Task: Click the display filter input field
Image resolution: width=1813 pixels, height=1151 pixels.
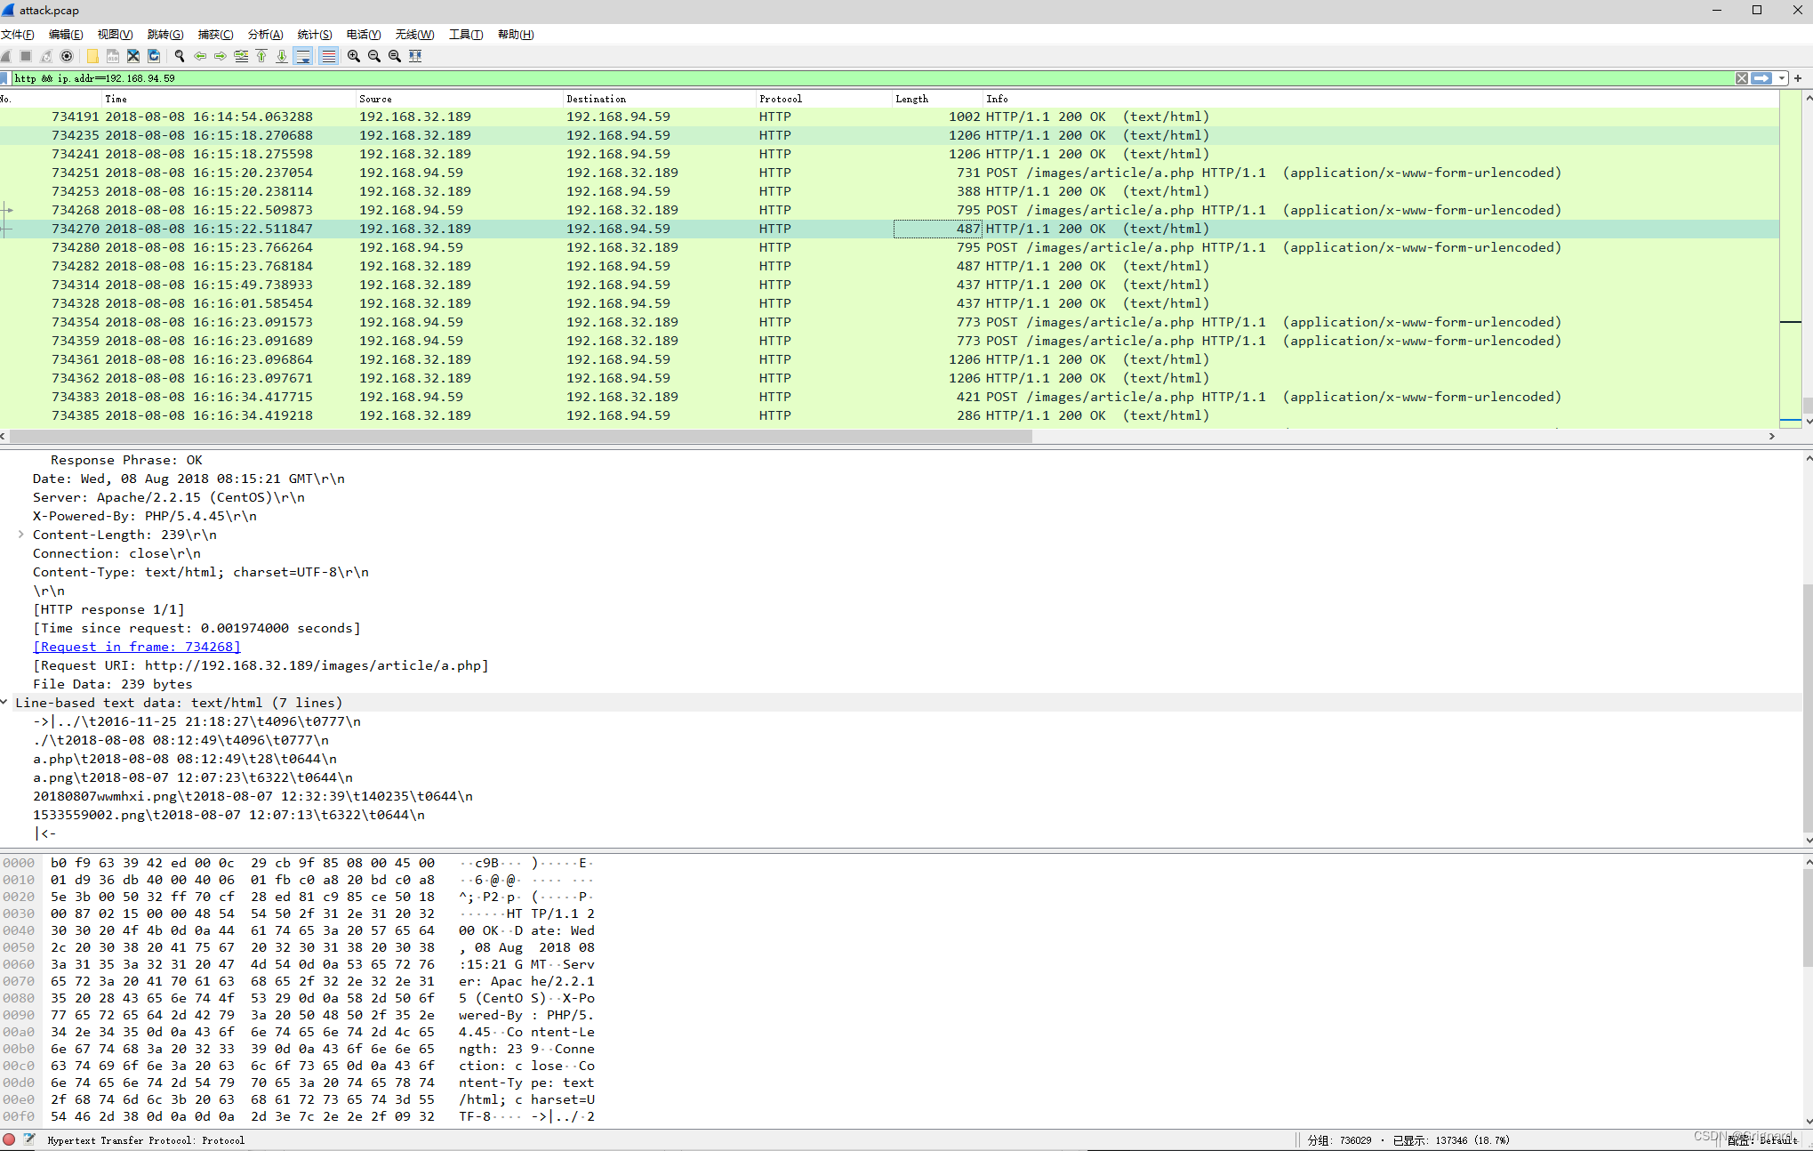Action: pyautogui.click(x=871, y=78)
